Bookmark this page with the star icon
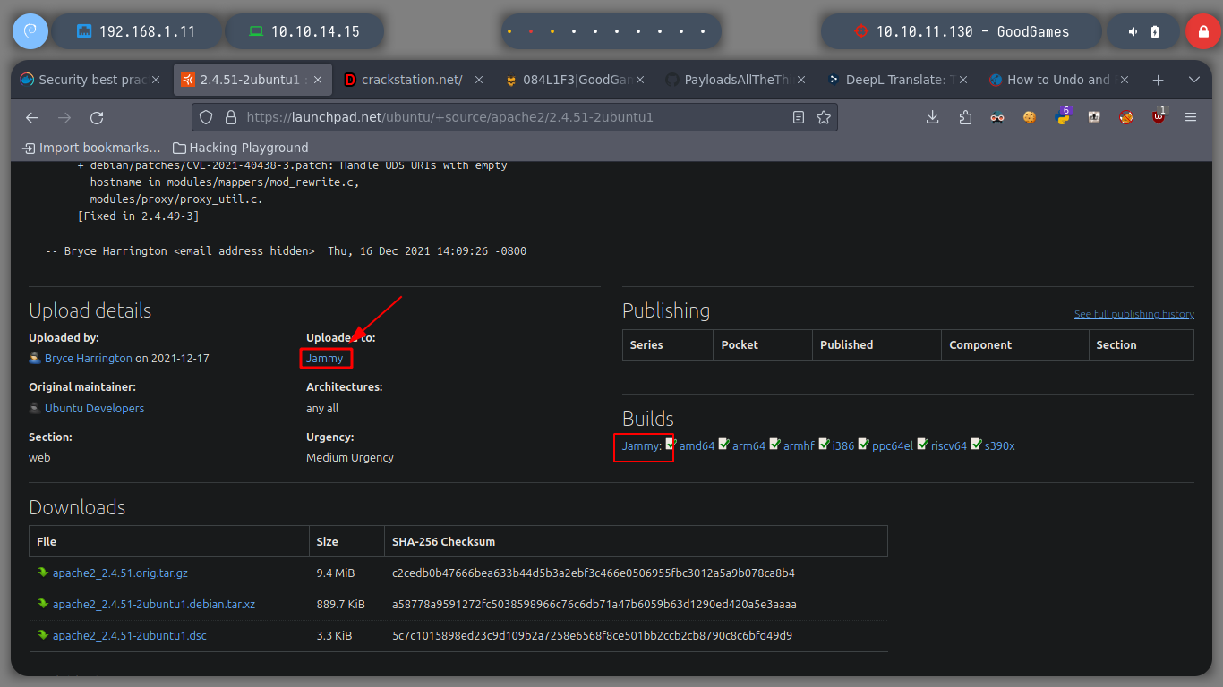The width and height of the screenshot is (1223, 687). point(824,117)
